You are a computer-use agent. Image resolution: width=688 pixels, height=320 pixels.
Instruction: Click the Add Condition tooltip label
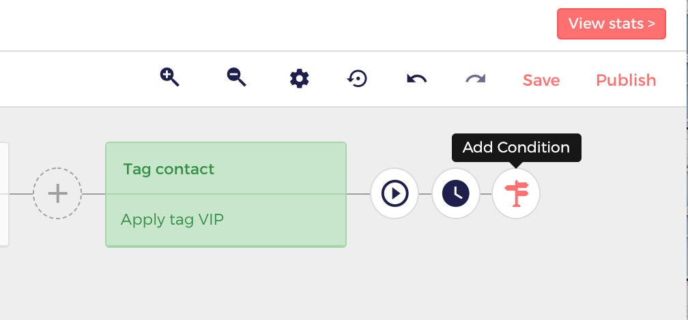tap(517, 148)
